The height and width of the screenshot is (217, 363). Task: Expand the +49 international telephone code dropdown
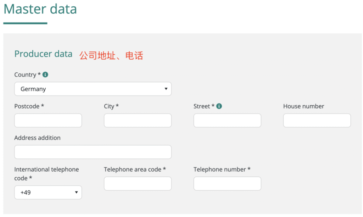coord(48,193)
